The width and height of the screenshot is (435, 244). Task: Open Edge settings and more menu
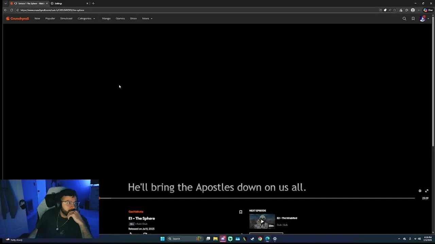tap(419, 10)
